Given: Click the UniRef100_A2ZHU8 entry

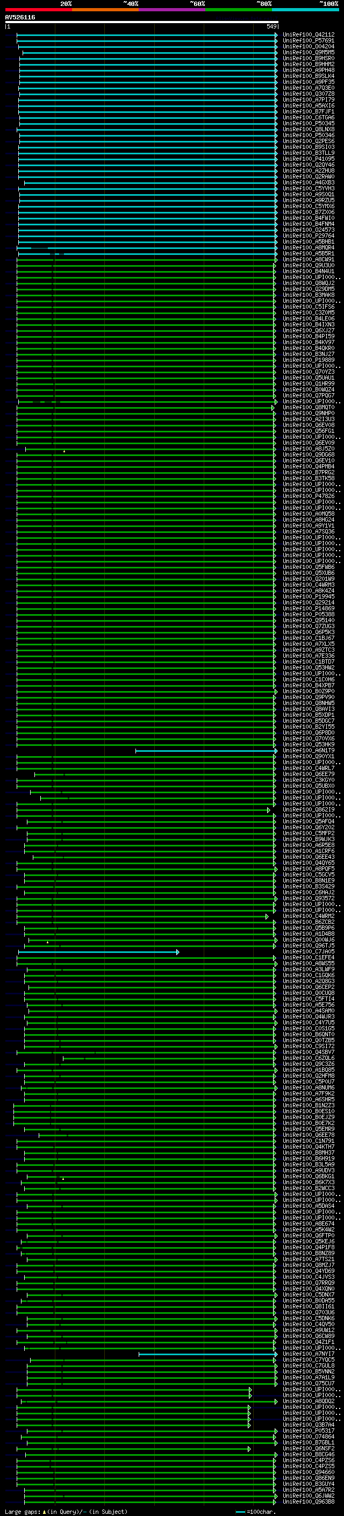Looking at the screenshot, I should (x=308, y=170).
